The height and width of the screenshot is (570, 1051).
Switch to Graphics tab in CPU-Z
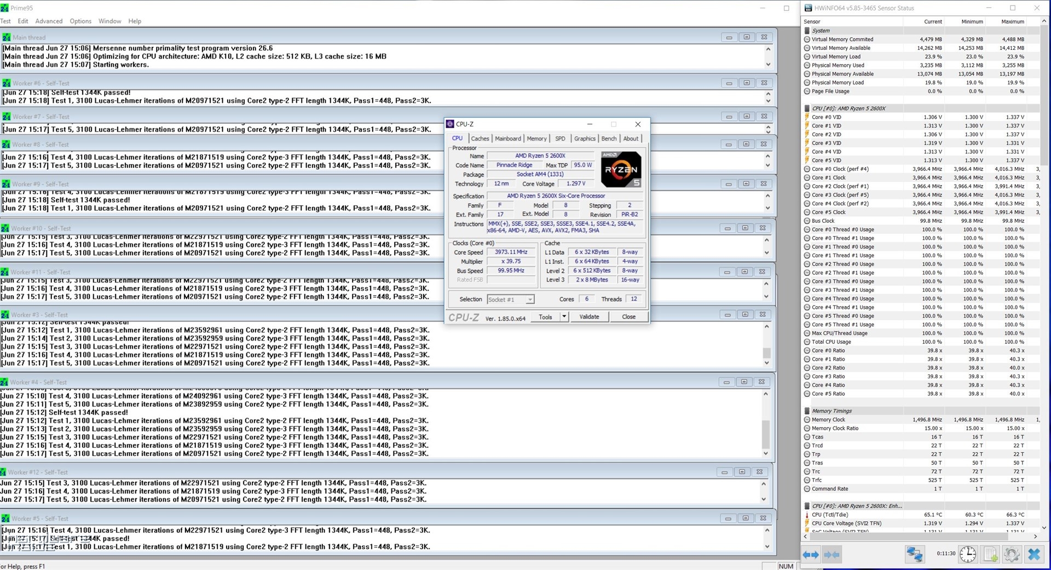(x=585, y=139)
